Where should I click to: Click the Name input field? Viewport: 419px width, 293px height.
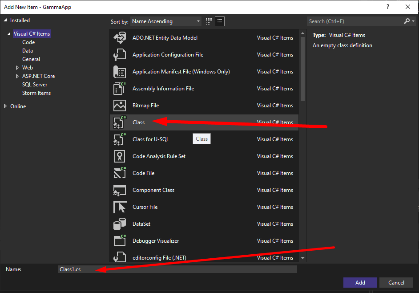tap(178, 269)
